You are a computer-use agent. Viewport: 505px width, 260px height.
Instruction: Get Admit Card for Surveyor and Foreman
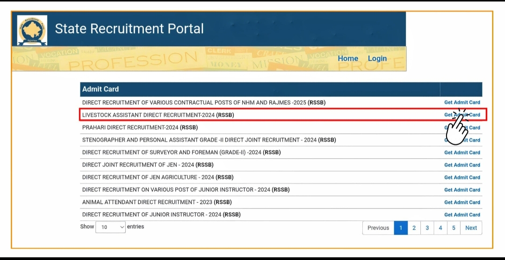(462, 153)
